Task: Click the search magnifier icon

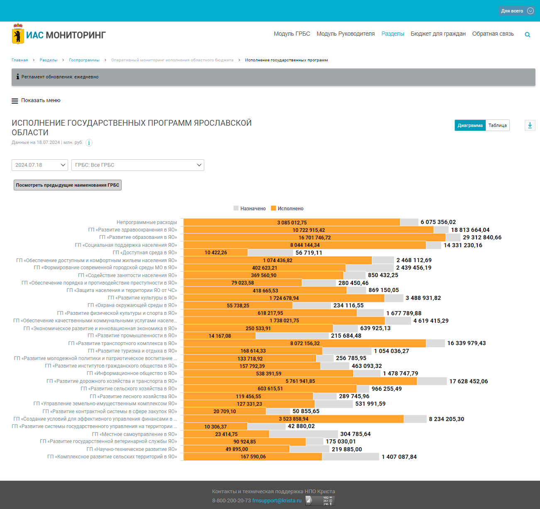Action: 528,35
